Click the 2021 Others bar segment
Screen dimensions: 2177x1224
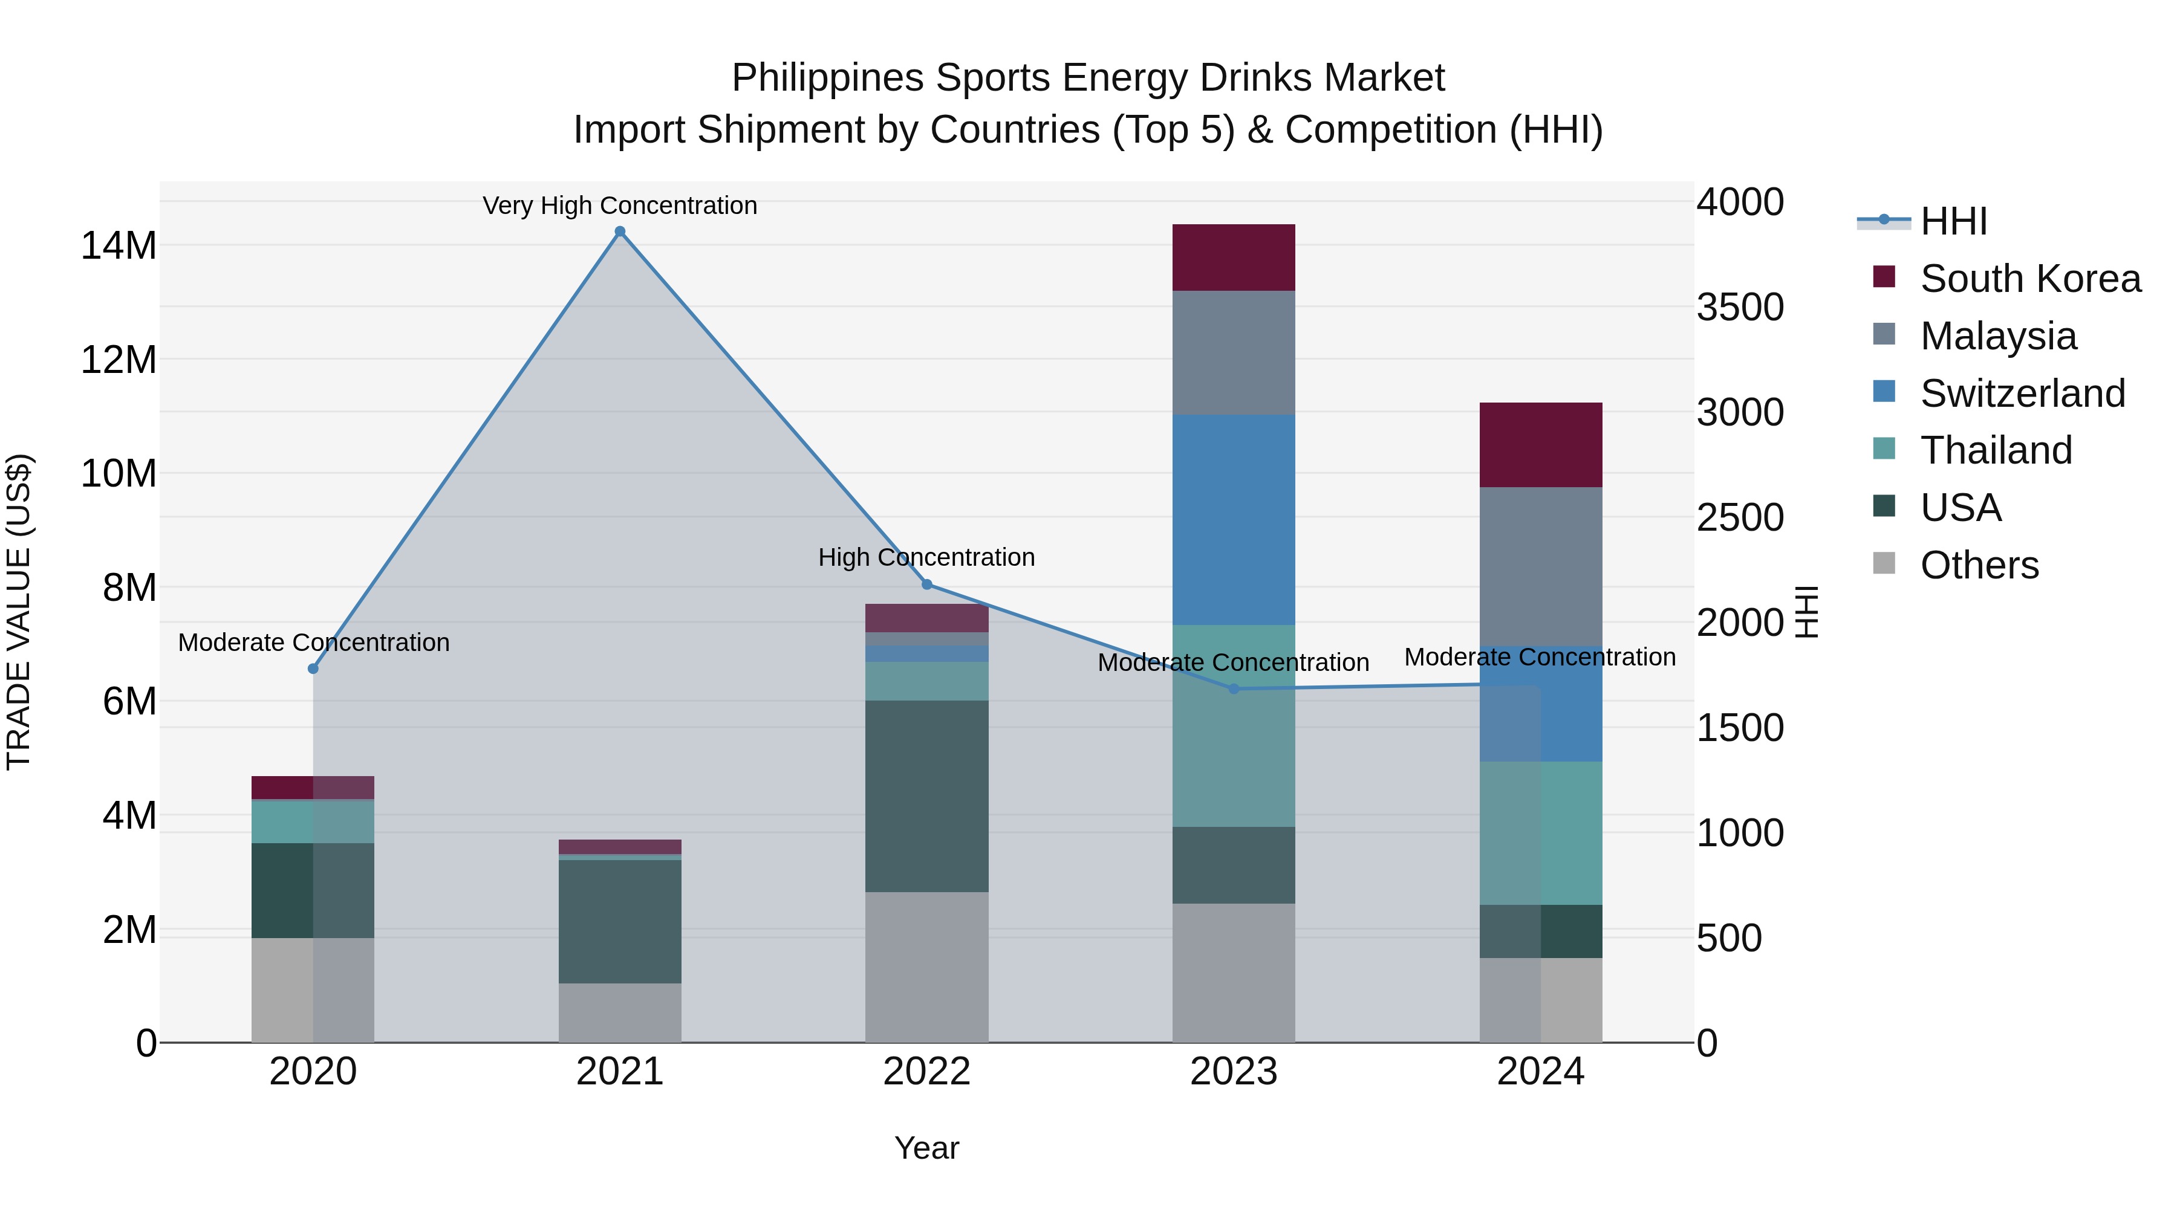[619, 1013]
